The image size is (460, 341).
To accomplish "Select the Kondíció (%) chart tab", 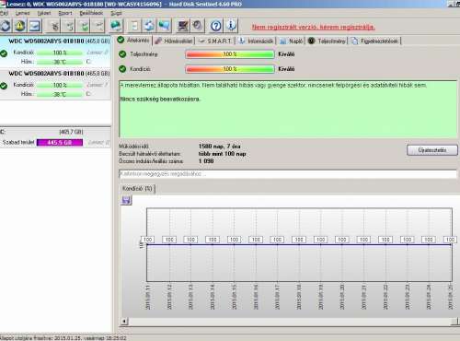I will click(137, 188).
